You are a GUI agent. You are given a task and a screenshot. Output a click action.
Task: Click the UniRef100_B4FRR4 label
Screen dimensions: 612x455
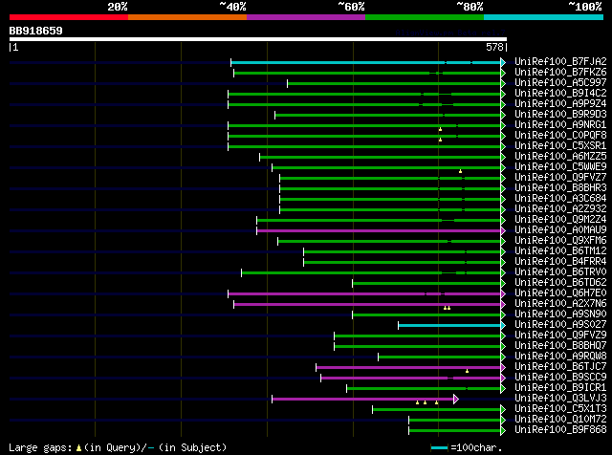click(x=560, y=262)
